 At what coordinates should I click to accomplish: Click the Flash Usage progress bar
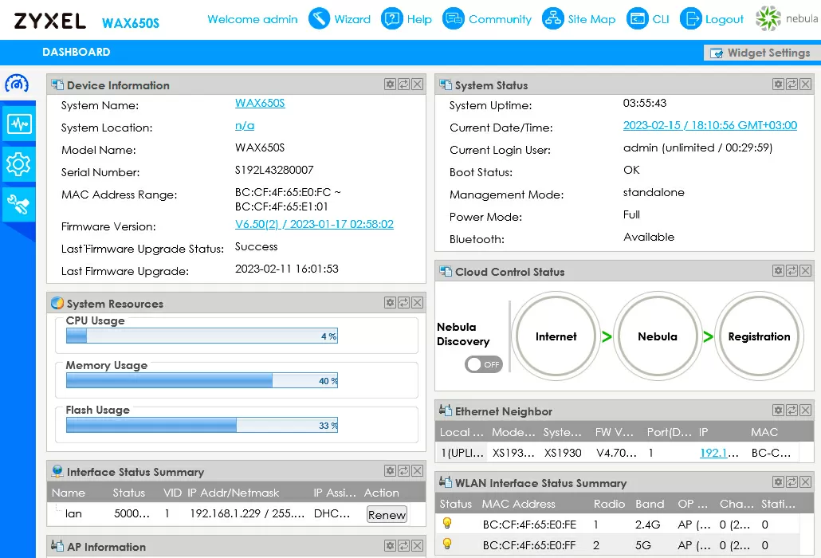pyautogui.click(x=202, y=425)
